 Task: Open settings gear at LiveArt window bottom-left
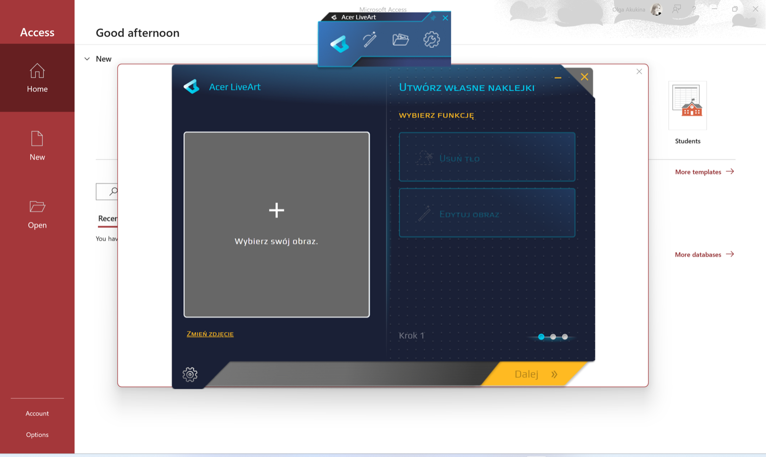pos(190,374)
